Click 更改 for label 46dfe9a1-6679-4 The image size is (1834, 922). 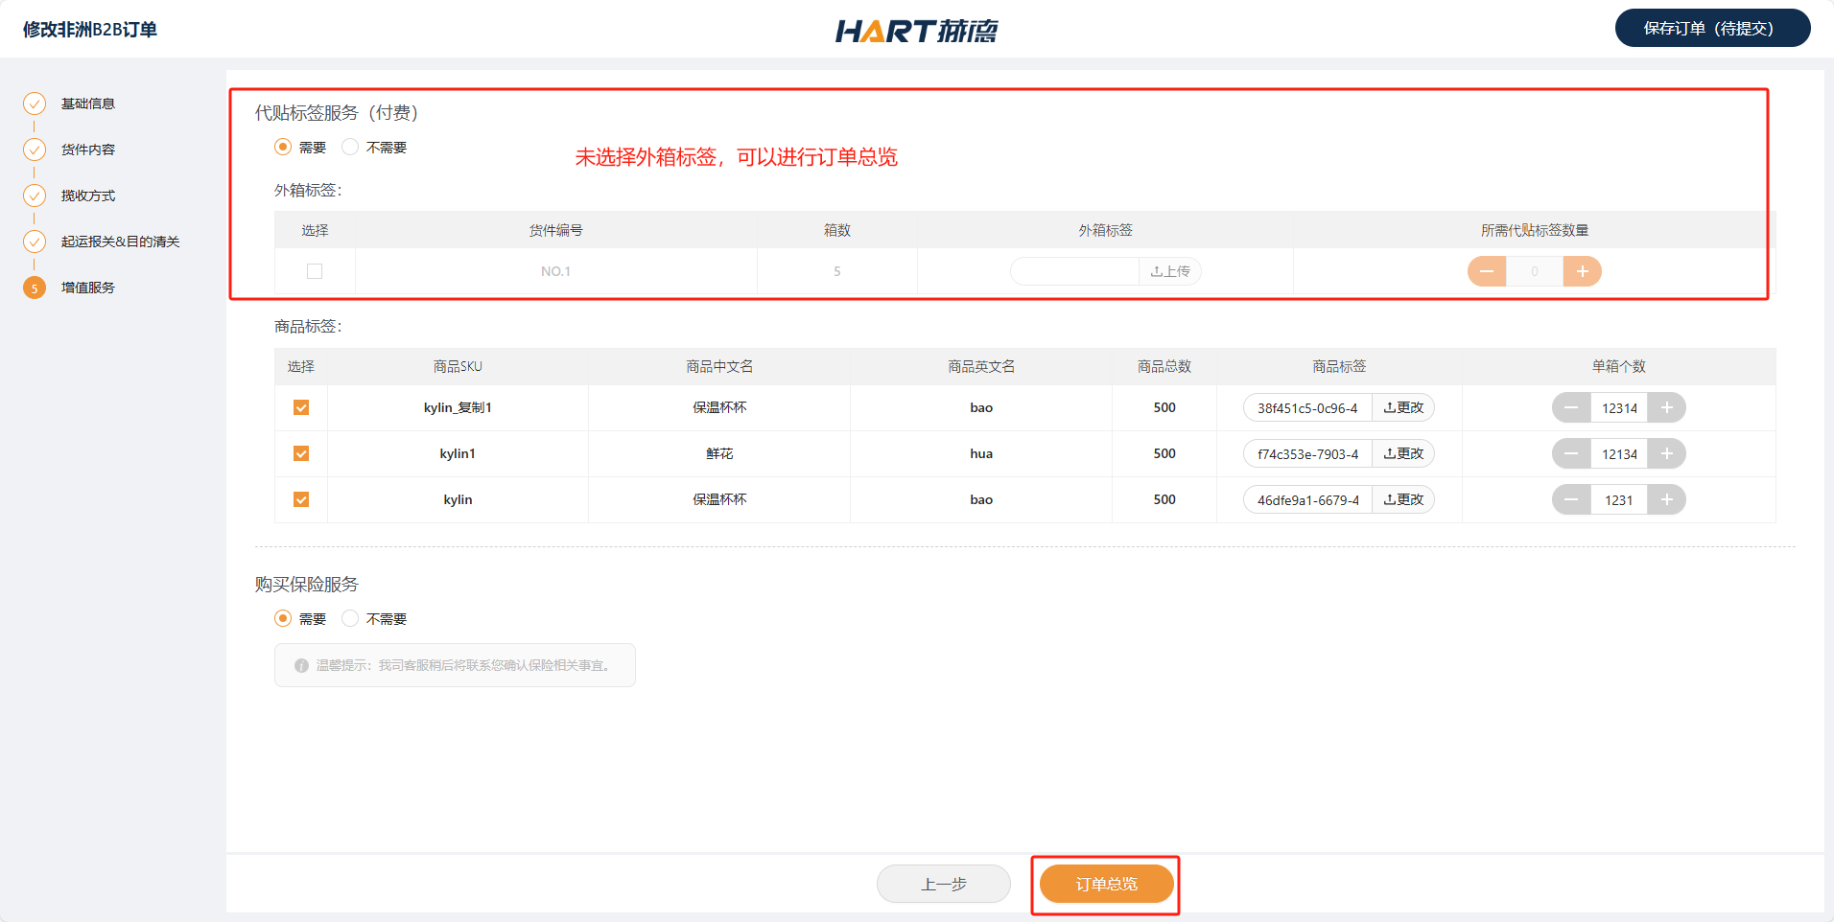[x=1402, y=500]
